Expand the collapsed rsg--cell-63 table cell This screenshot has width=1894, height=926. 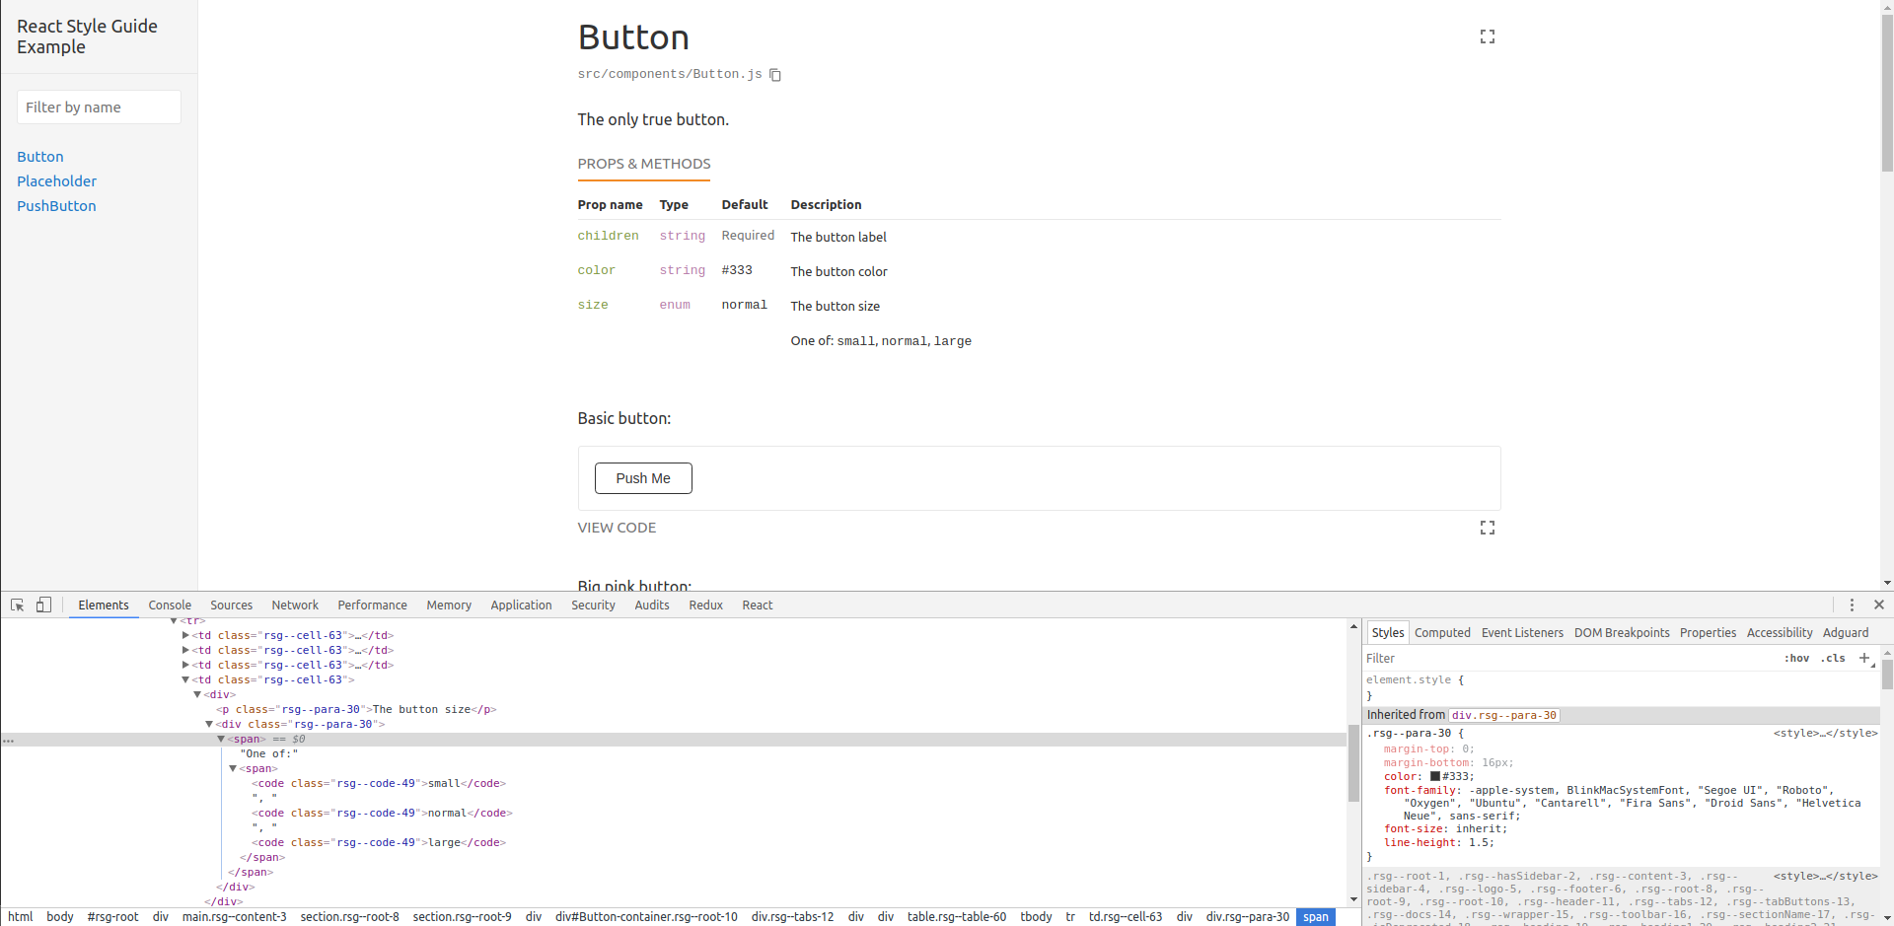click(x=185, y=635)
